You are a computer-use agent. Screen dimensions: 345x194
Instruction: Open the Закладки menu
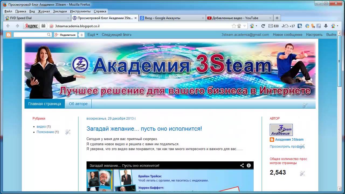pos(60,11)
